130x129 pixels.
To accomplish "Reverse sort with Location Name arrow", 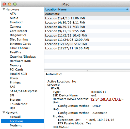I will pyautogui.click(x=127, y=9).
